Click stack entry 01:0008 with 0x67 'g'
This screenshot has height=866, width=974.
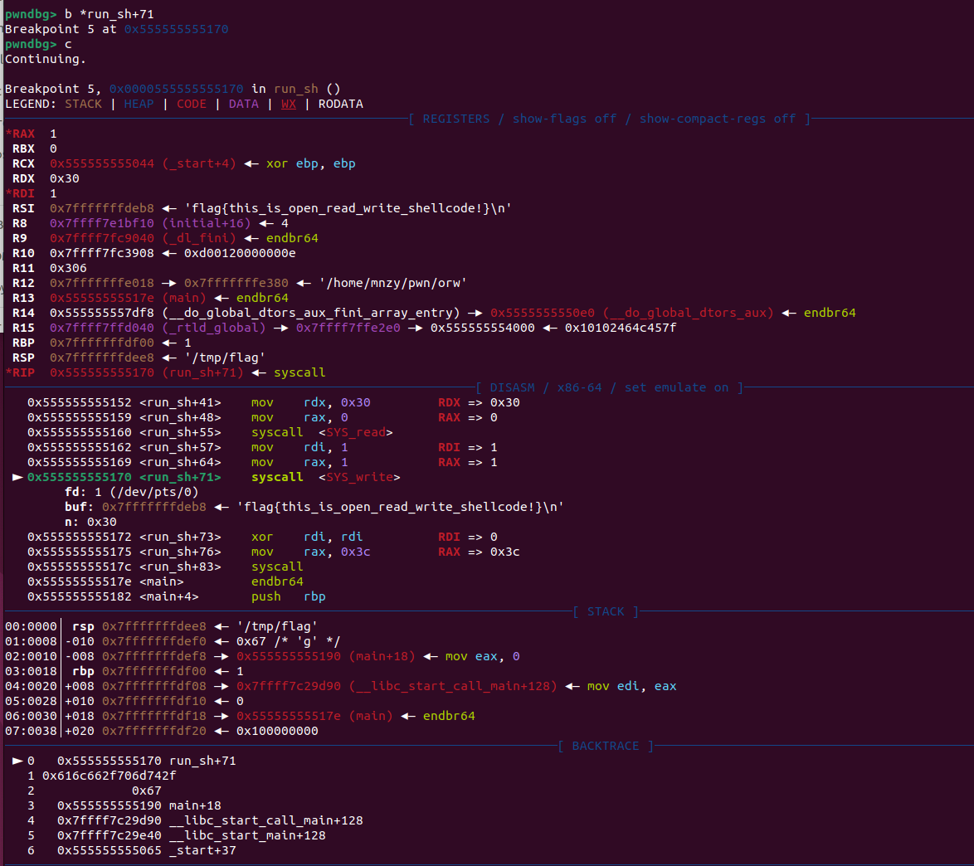click(173, 641)
